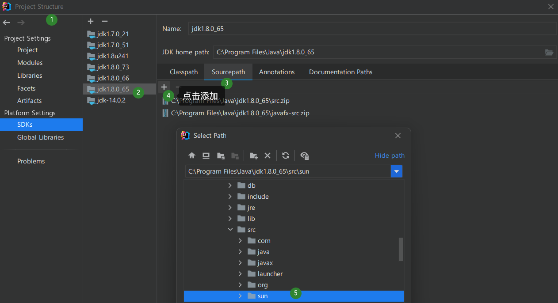Click the launcher folder icon

(x=252, y=274)
